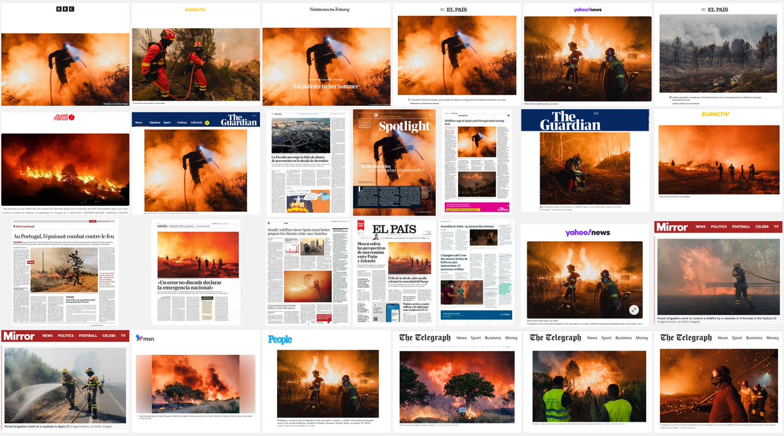Open Telegraph photo of men in yellow vests
The width and height of the screenshot is (784, 436).
[x=588, y=386]
